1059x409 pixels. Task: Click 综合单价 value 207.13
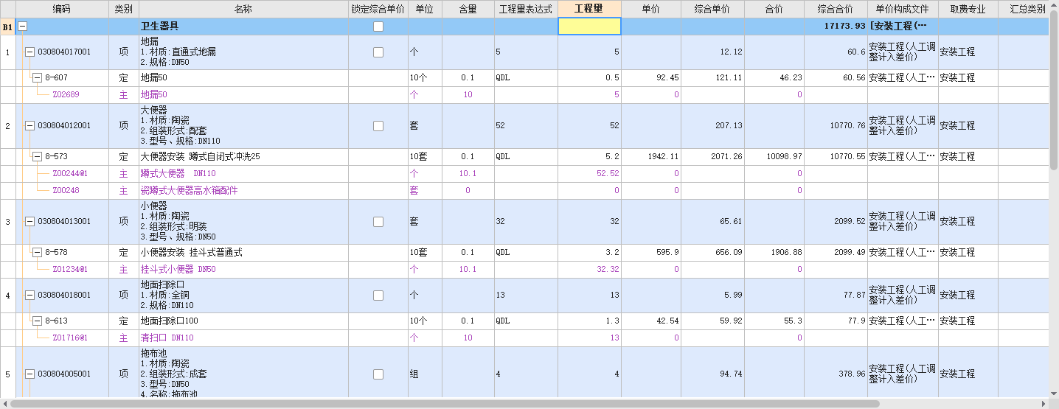tap(729, 126)
